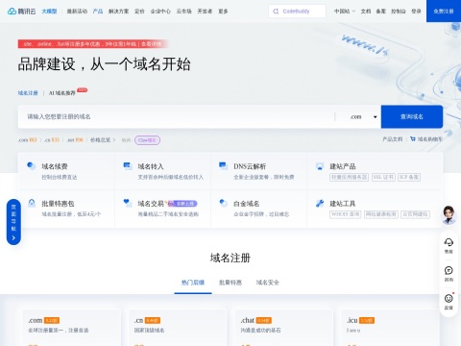
Task: Click the red promotion banner
Action: click(93, 44)
